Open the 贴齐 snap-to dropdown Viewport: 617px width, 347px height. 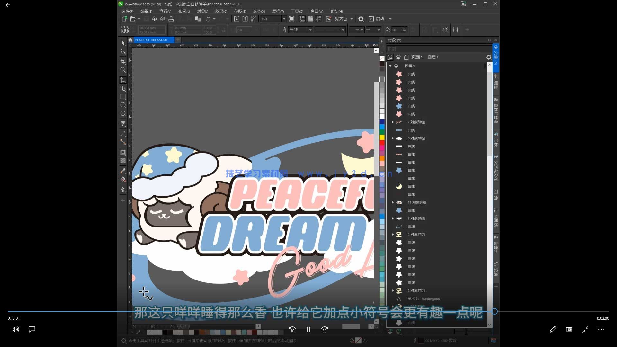coord(351,19)
